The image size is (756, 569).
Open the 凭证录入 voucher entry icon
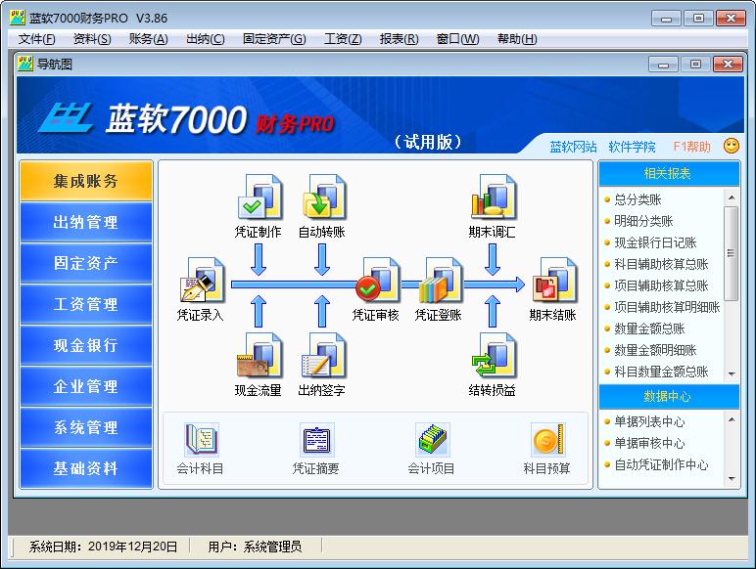[201, 280]
